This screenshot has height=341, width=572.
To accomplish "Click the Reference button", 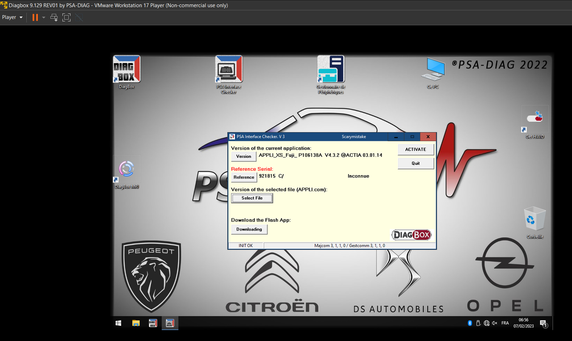I will [244, 177].
